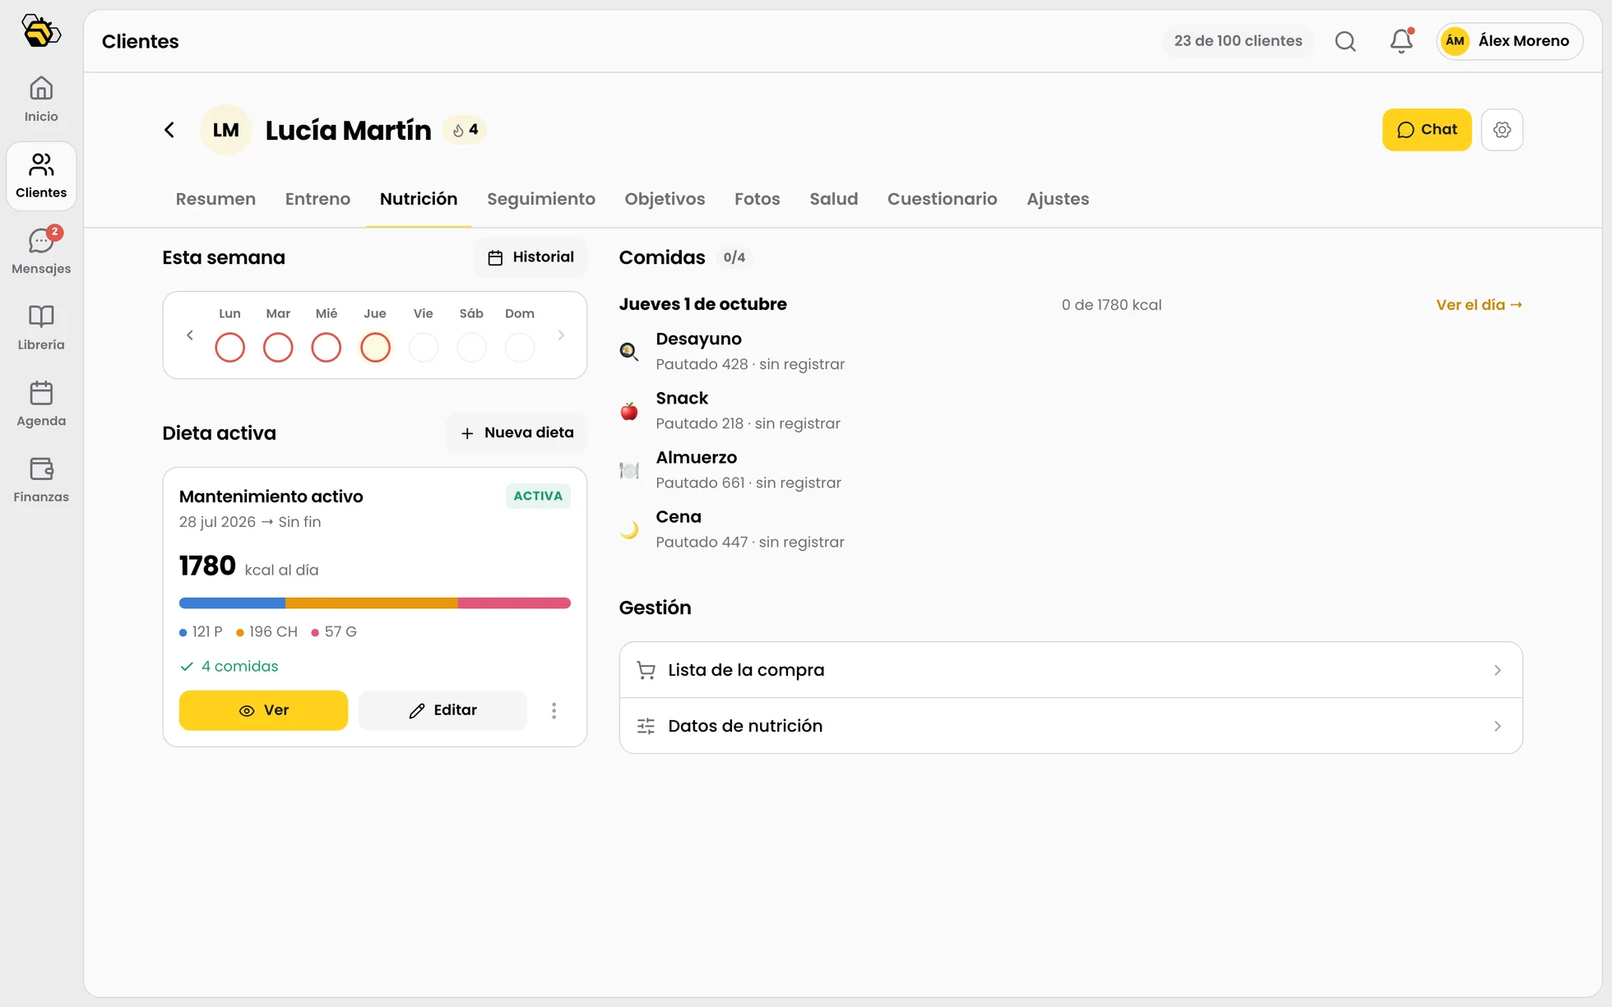The height and width of the screenshot is (1007, 1612).
Task: Open Álex Moreno account menu
Action: [x=1509, y=41]
